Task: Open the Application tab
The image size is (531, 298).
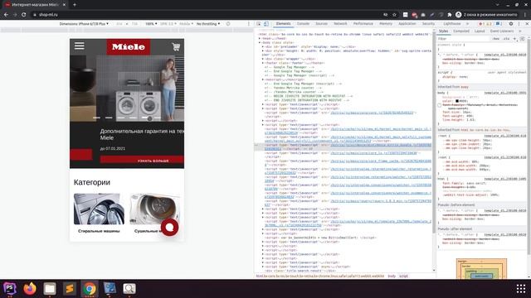Action: [x=407, y=24]
